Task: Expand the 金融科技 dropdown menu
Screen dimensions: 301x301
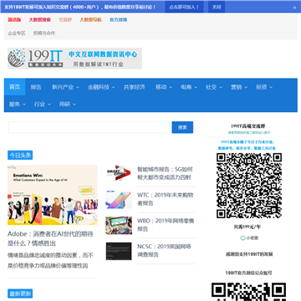Action: (101, 87)
